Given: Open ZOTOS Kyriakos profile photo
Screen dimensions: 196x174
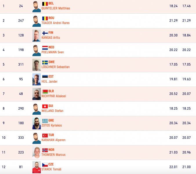Looking at the screenshot, I should (37, 123).
